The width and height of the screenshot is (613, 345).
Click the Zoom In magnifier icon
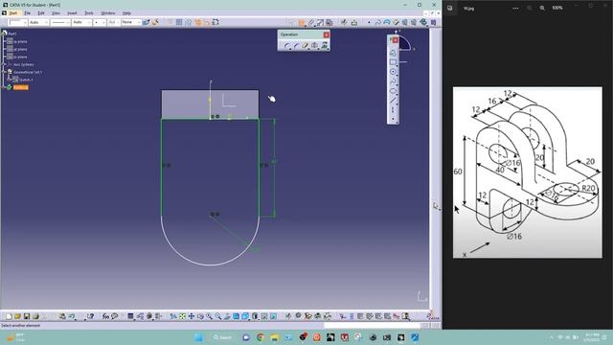[210, 316]
